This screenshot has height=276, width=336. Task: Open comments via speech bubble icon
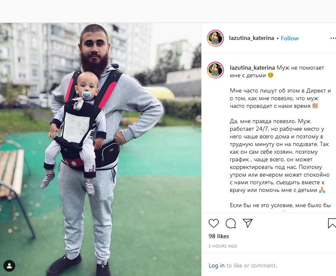pyautogui.click(x=231, y=223)
